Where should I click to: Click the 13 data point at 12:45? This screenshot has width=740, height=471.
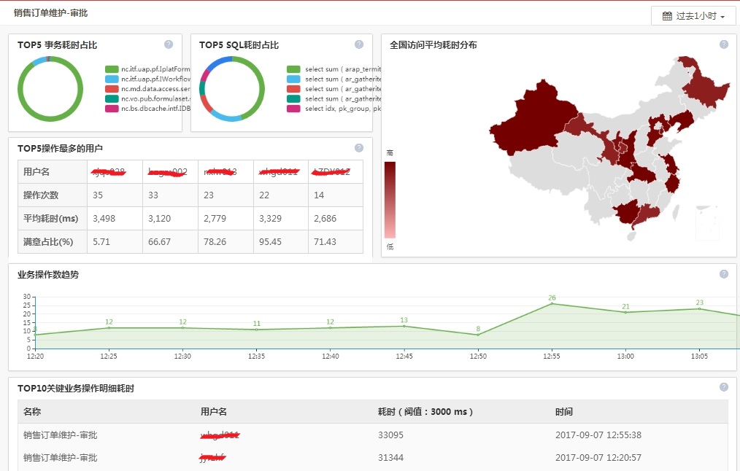(404, 326)
